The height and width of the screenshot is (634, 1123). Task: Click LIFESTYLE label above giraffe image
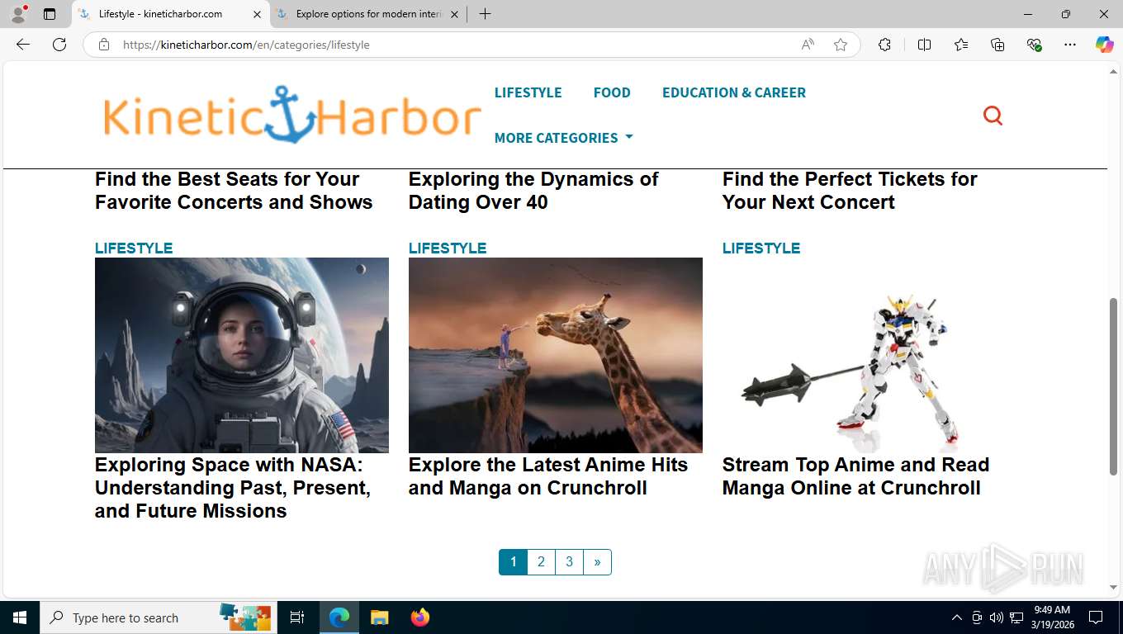(x=448, y=248)
